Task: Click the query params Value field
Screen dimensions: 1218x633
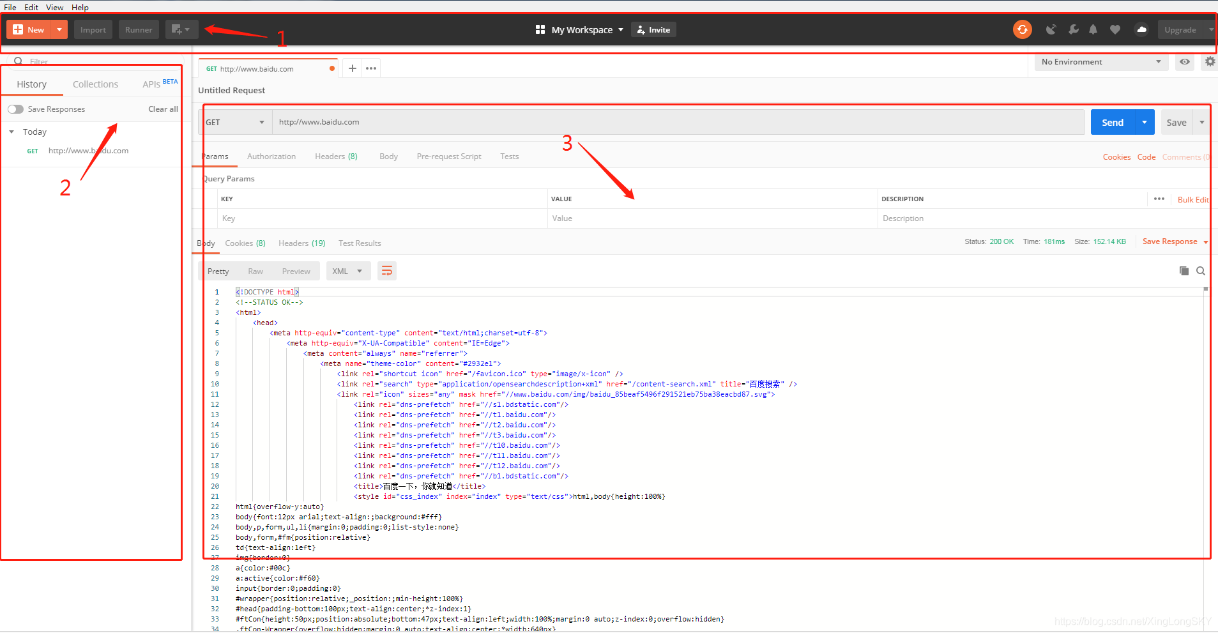Action: tap(712, 218)
